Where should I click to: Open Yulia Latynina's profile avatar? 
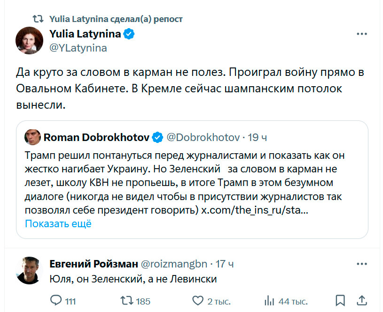point(30,40)
